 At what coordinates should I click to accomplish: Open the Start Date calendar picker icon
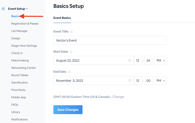coord(130,60)
